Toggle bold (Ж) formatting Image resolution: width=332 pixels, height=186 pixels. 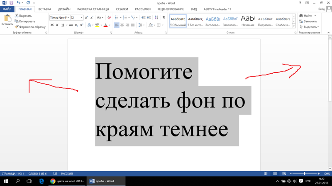52,25
